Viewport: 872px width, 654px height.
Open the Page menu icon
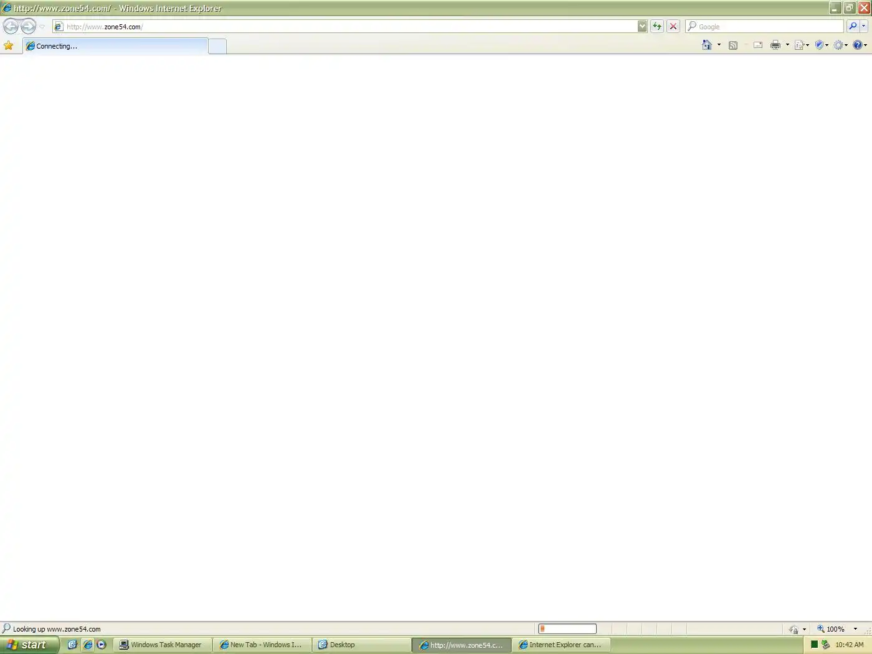802,45
